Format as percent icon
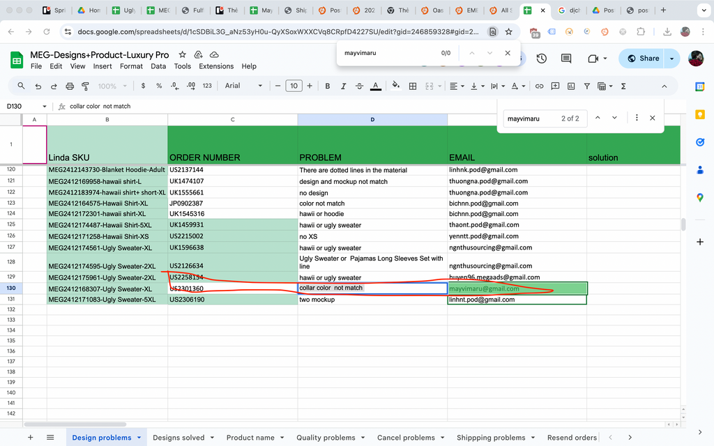The image size is (714, 446). pos(159,86)
